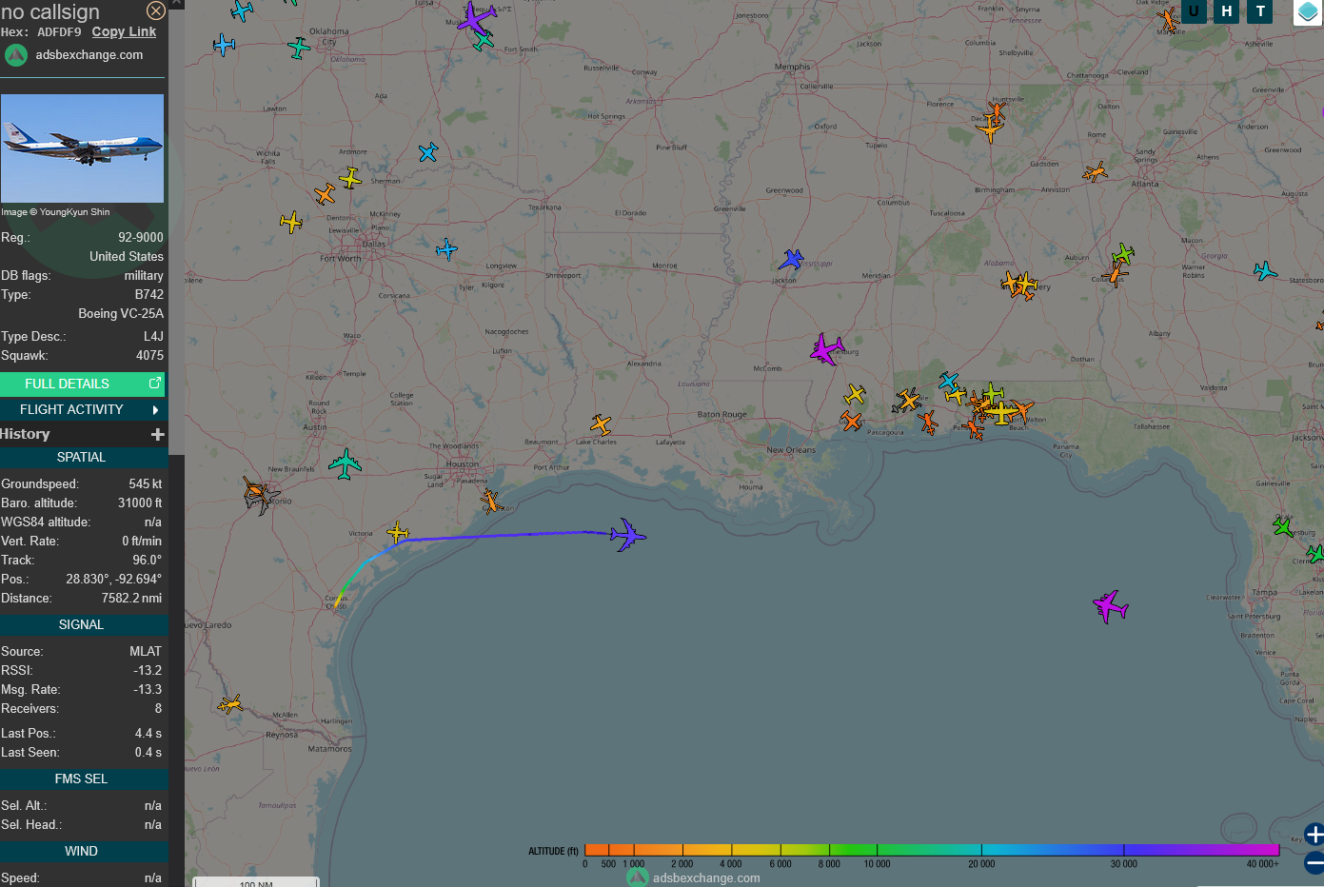Expand the FLIGHT ACTIVITY section
This screenshot has height=887, width=1324.
(x=82, y=409)
